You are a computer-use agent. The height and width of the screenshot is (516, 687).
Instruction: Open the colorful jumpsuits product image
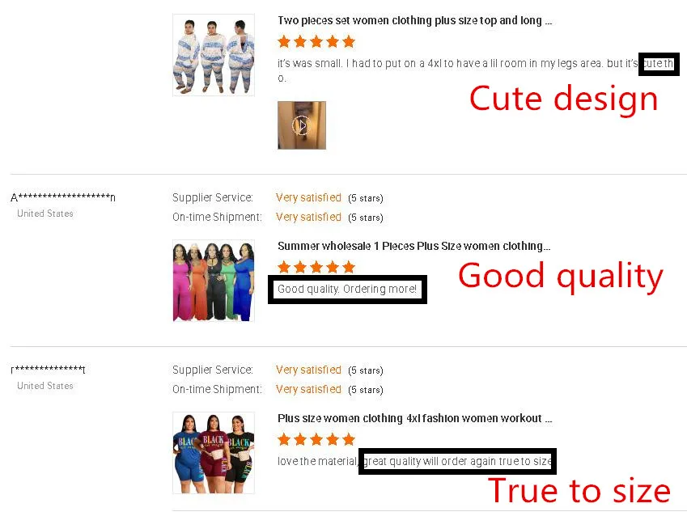(x=214, y=281)
